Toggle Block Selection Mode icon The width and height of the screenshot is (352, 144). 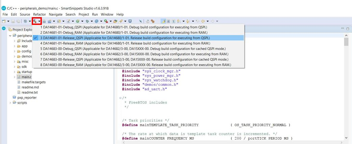tap(169, 21)
